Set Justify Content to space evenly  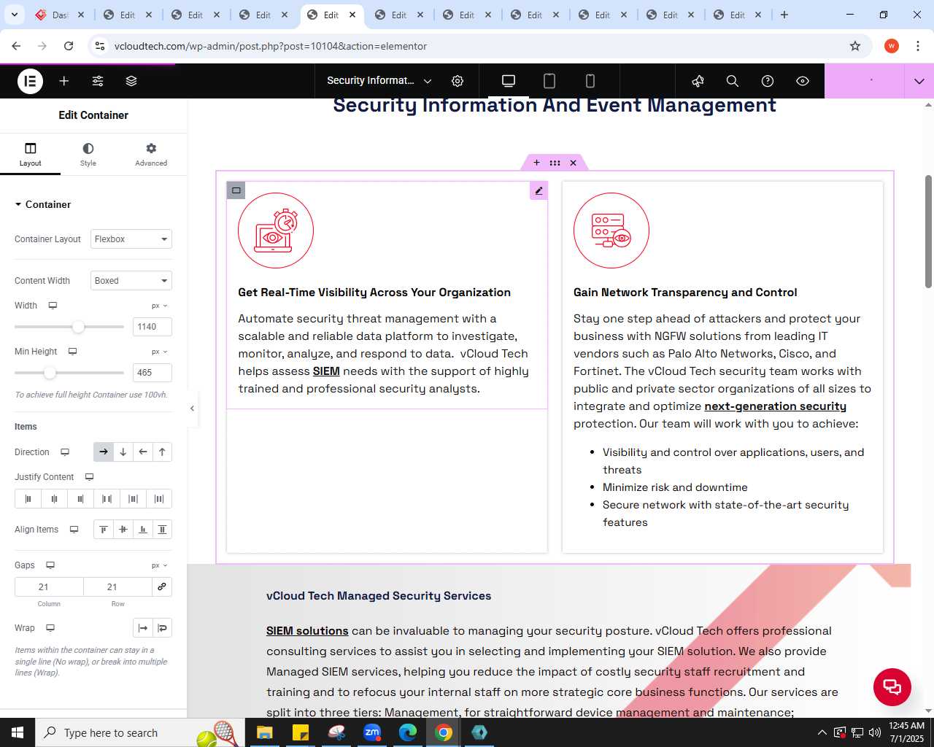(159, 499)
